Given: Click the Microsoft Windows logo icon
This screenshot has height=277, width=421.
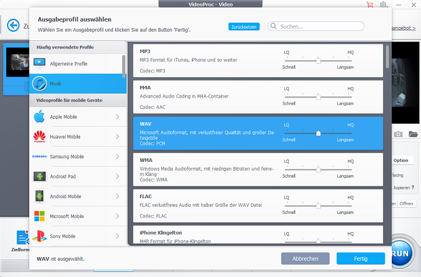Looking at the screenshot, I should point(40,216).
